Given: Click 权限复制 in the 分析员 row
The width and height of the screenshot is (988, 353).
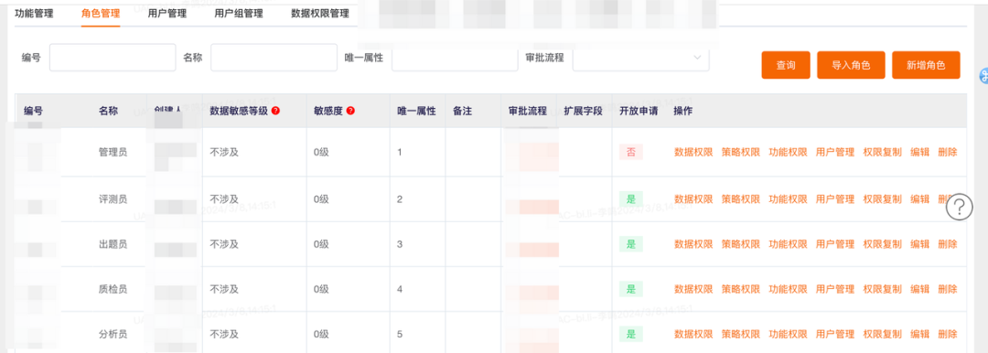Looking at the screenshot, I should pos(883,334).
